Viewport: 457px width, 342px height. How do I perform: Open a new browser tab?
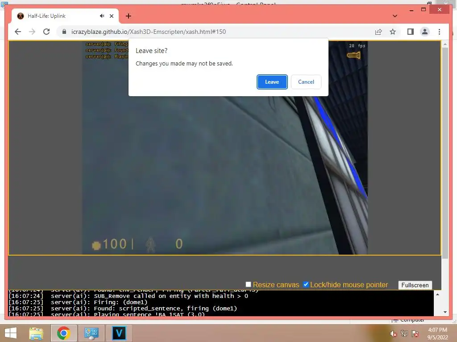(129, 16)
